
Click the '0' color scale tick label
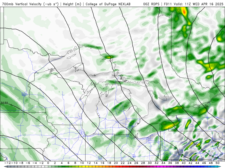[48, 163]
